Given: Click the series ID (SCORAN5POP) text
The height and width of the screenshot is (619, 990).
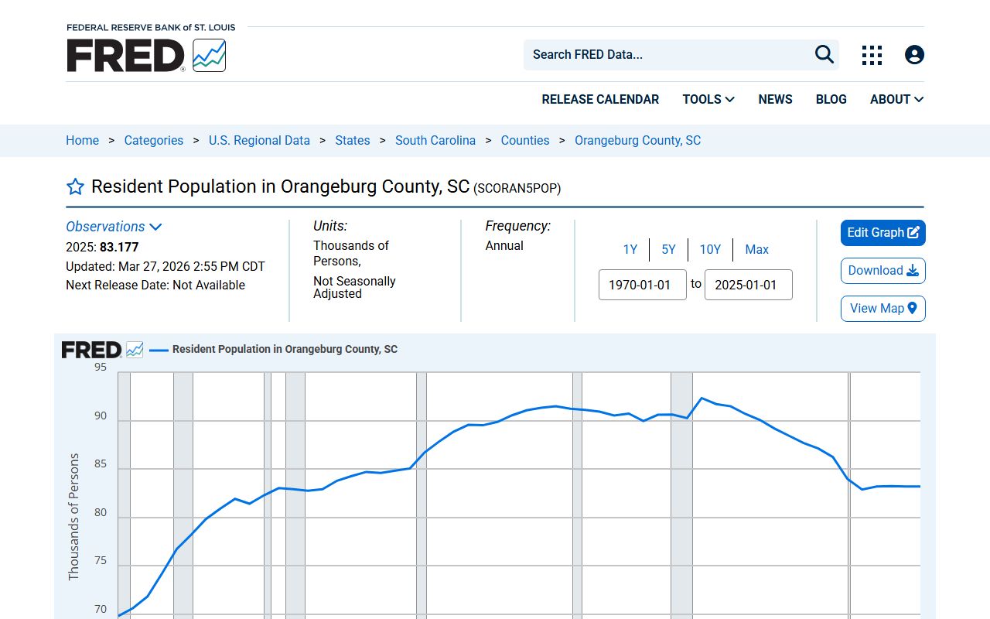Looking at the screenshot, I should pos(517,188).
